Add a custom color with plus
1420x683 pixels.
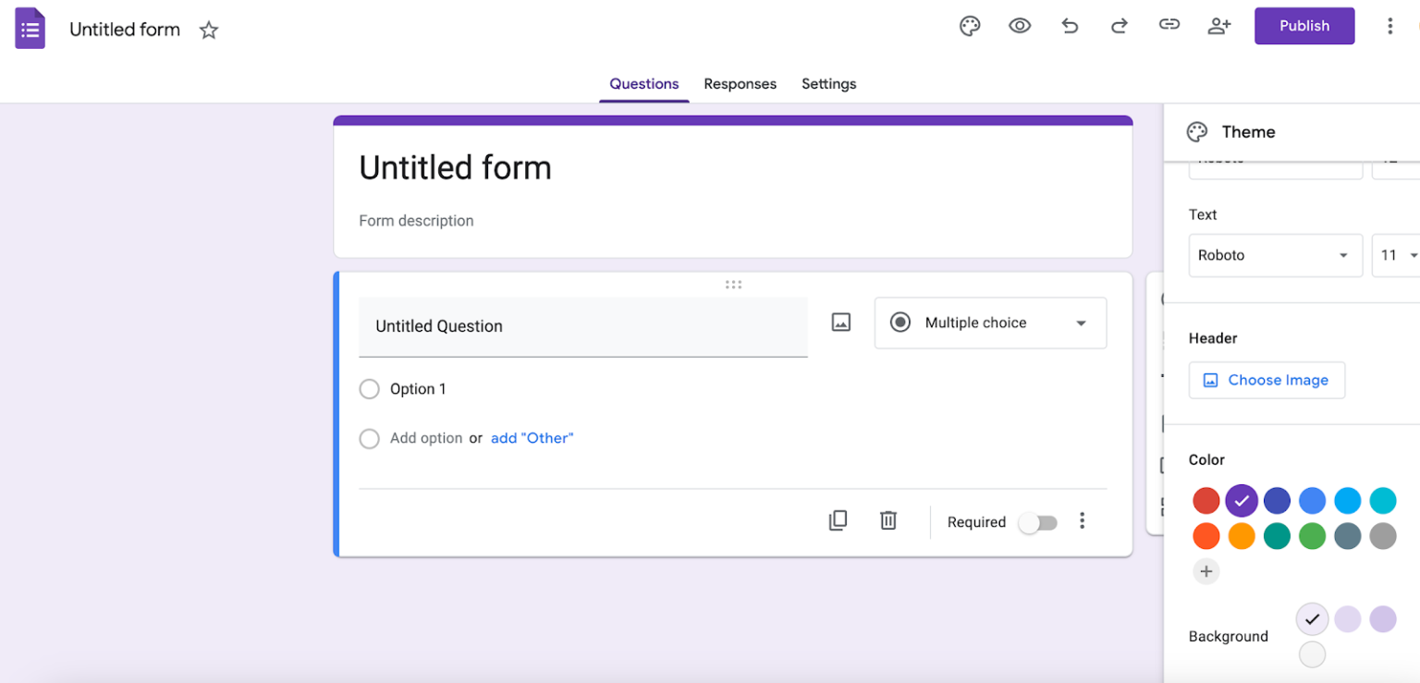(x=1206, y=571)
